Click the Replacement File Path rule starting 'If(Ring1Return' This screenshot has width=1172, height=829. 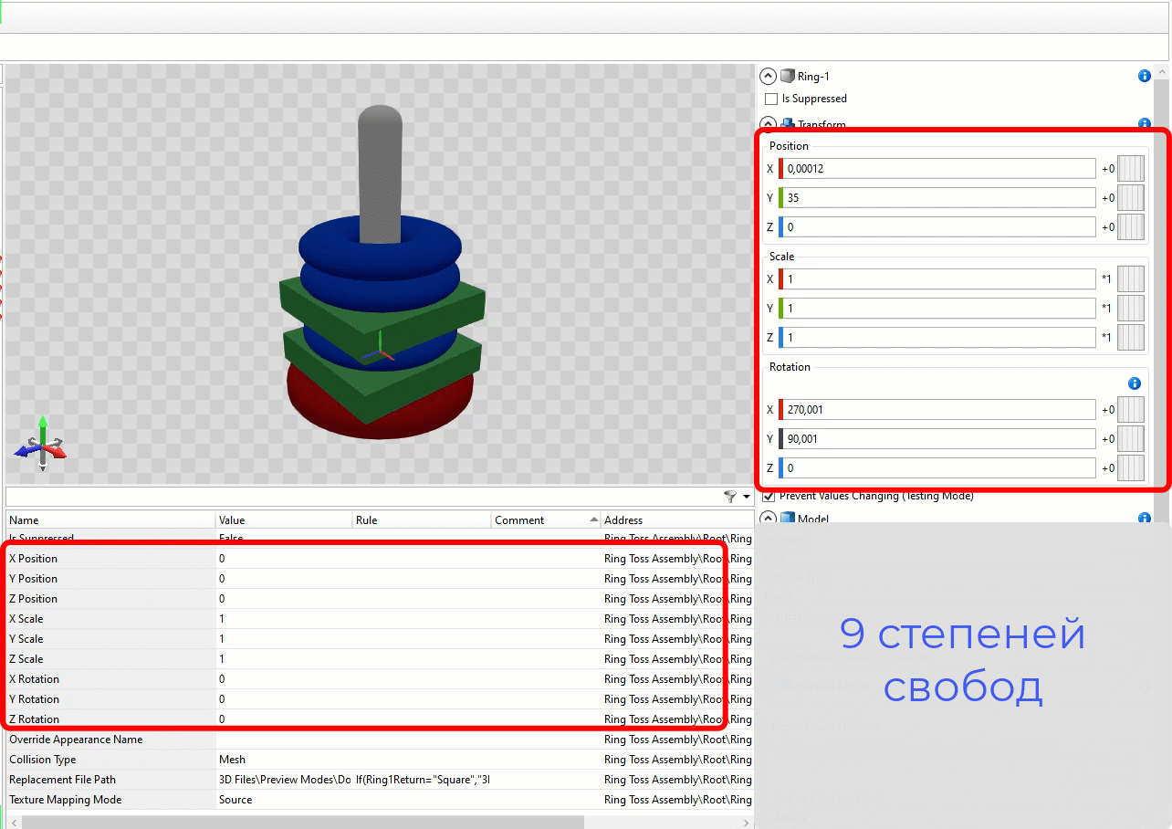point(422,780)
